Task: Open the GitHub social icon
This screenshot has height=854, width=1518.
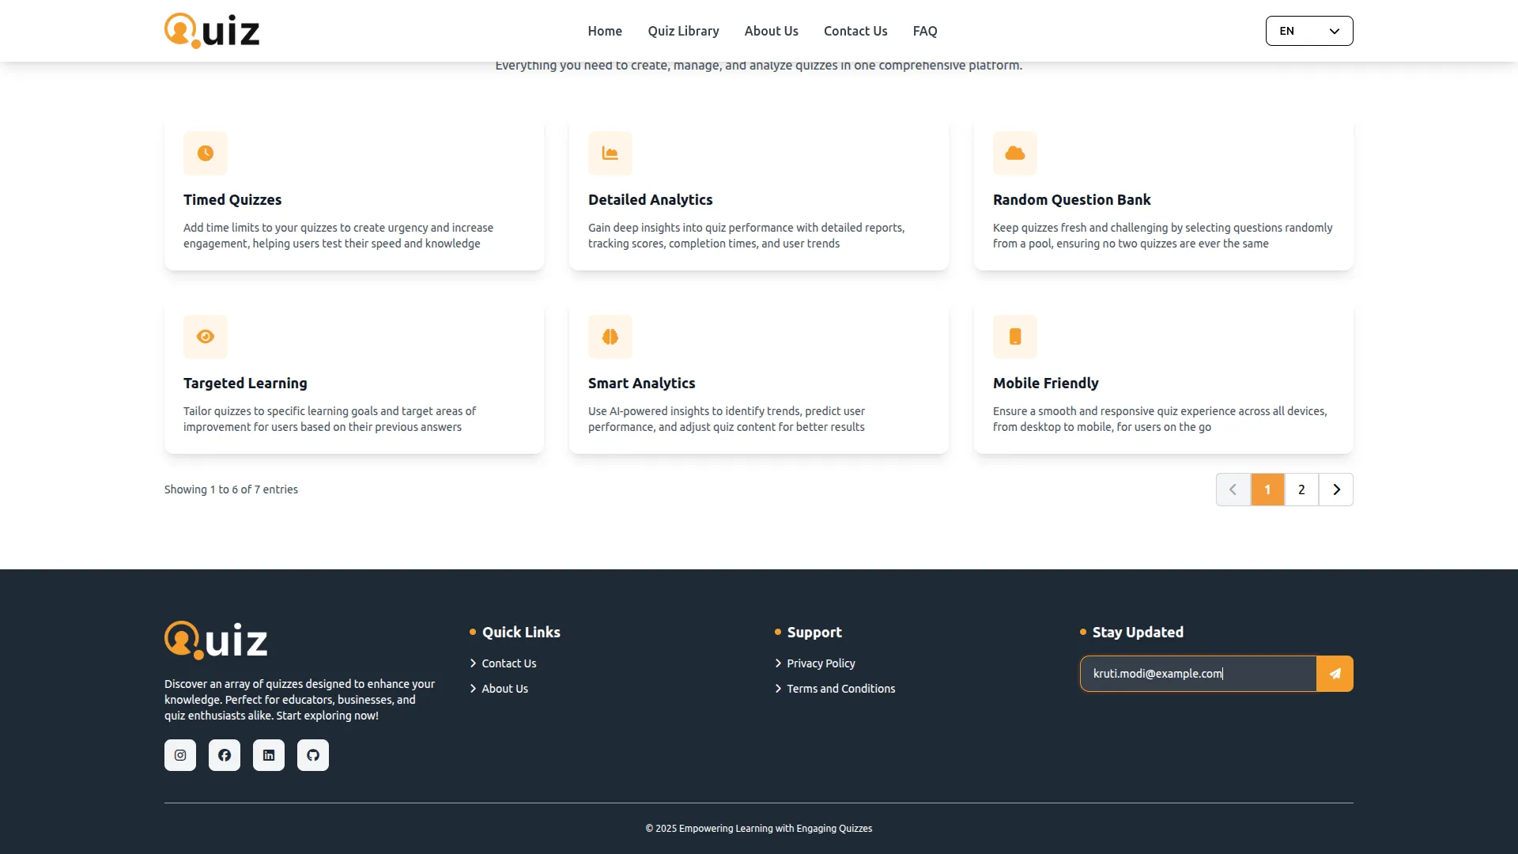Action: [x=313, y=755]
